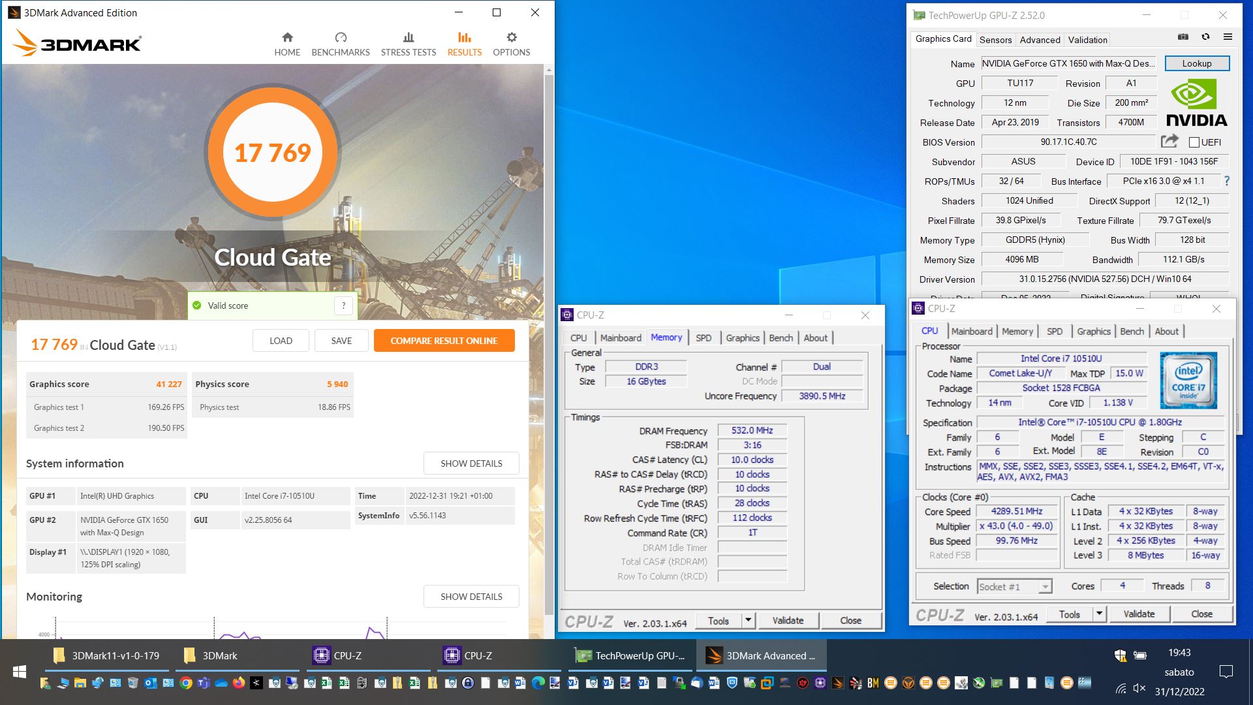Switch to Sensors tab in GPU-Z
The width and height of the screenshot is (1253, 705).
coord(995,40)
